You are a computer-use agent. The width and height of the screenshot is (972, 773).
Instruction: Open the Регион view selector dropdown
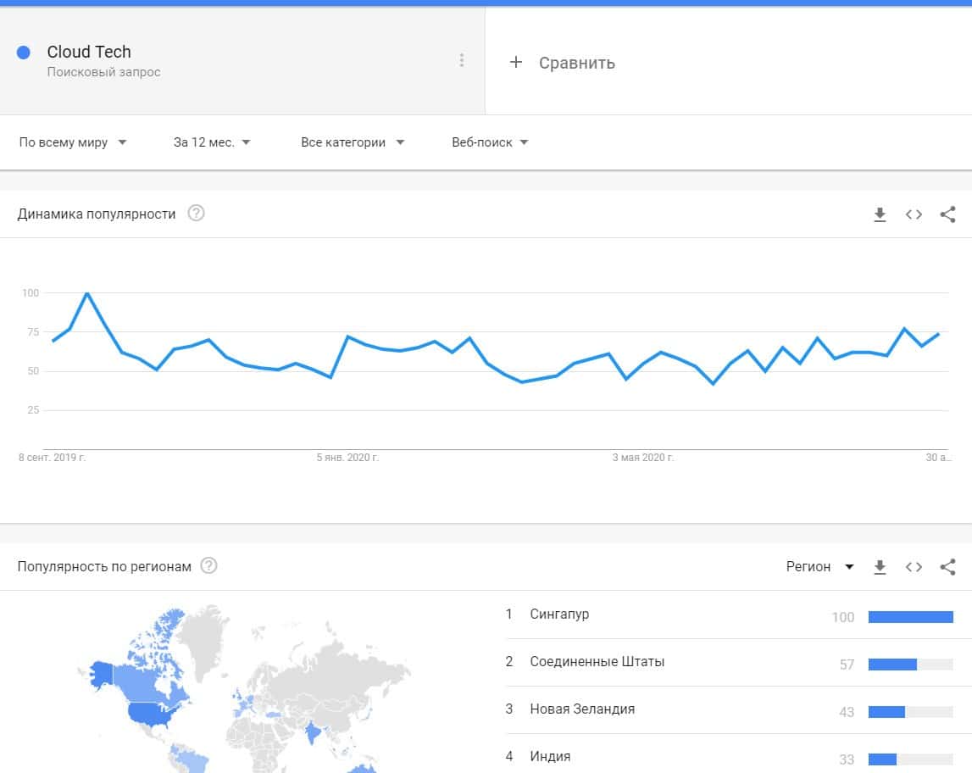819,567
